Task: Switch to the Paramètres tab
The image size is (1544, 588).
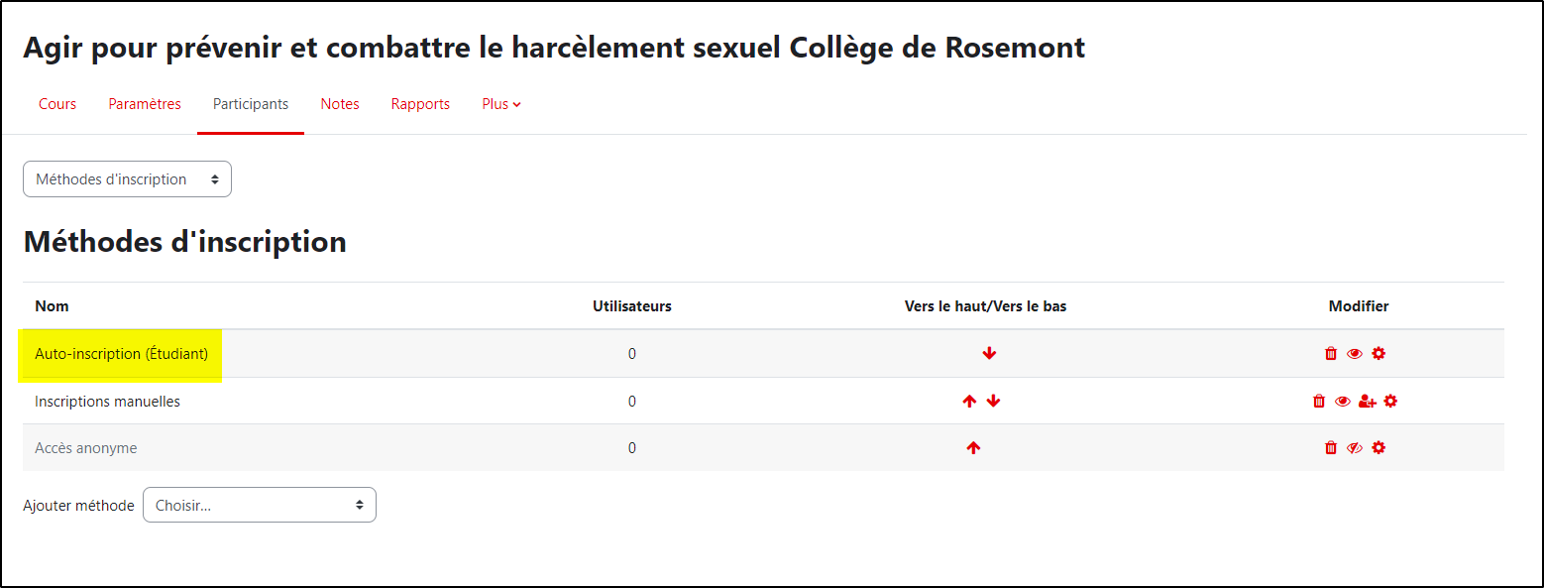Action: click(x=145, y=104)
